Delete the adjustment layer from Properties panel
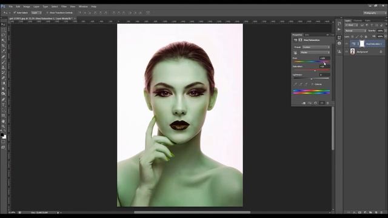Image resolution: width=388 pixels, height=218 pixels. pos(327,103)
